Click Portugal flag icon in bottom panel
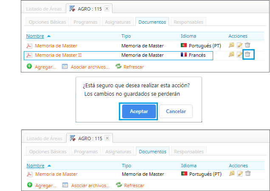Viewport: 270px width, 191px height. click(184, 174)
